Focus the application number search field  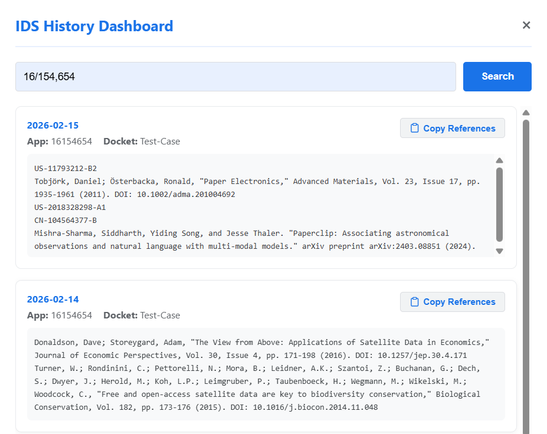[235, 77]
